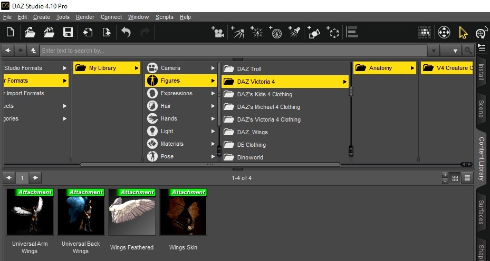Select the Universal Back Wings thumbnail
The width and height of the screenshot is (490, 261).
[81, 212]
